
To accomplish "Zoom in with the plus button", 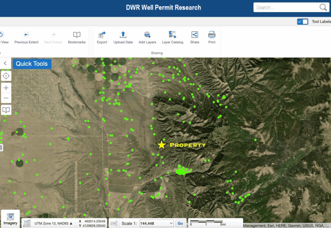I will coord(6,88).
